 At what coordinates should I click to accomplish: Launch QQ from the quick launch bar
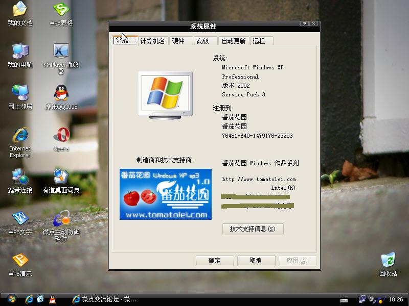click(53, 299)
